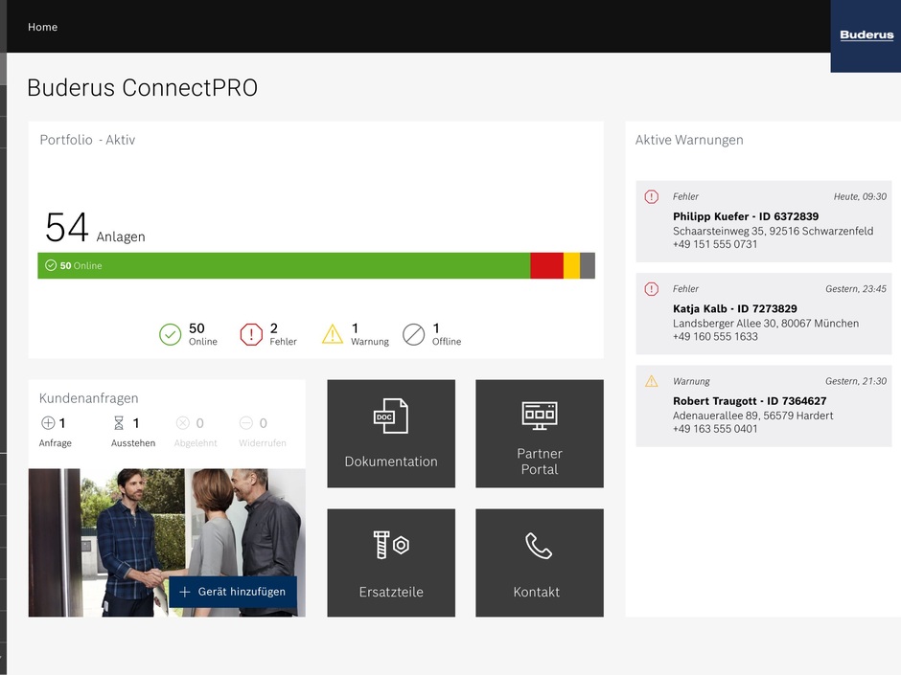The image size is (901, 675).
Task: Click the green Online checkmark status icon
Action: coord(170,334)
